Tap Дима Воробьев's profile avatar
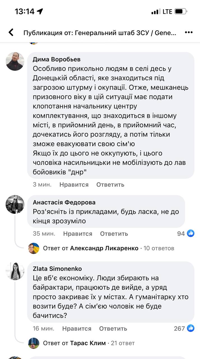This screenshot has width=200, height=359. point(15,61)
